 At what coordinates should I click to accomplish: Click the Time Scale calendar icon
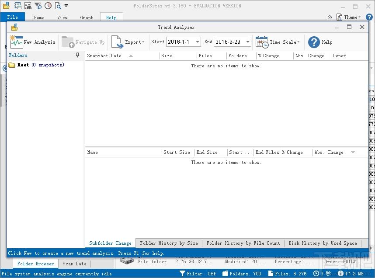coord(262,42)
